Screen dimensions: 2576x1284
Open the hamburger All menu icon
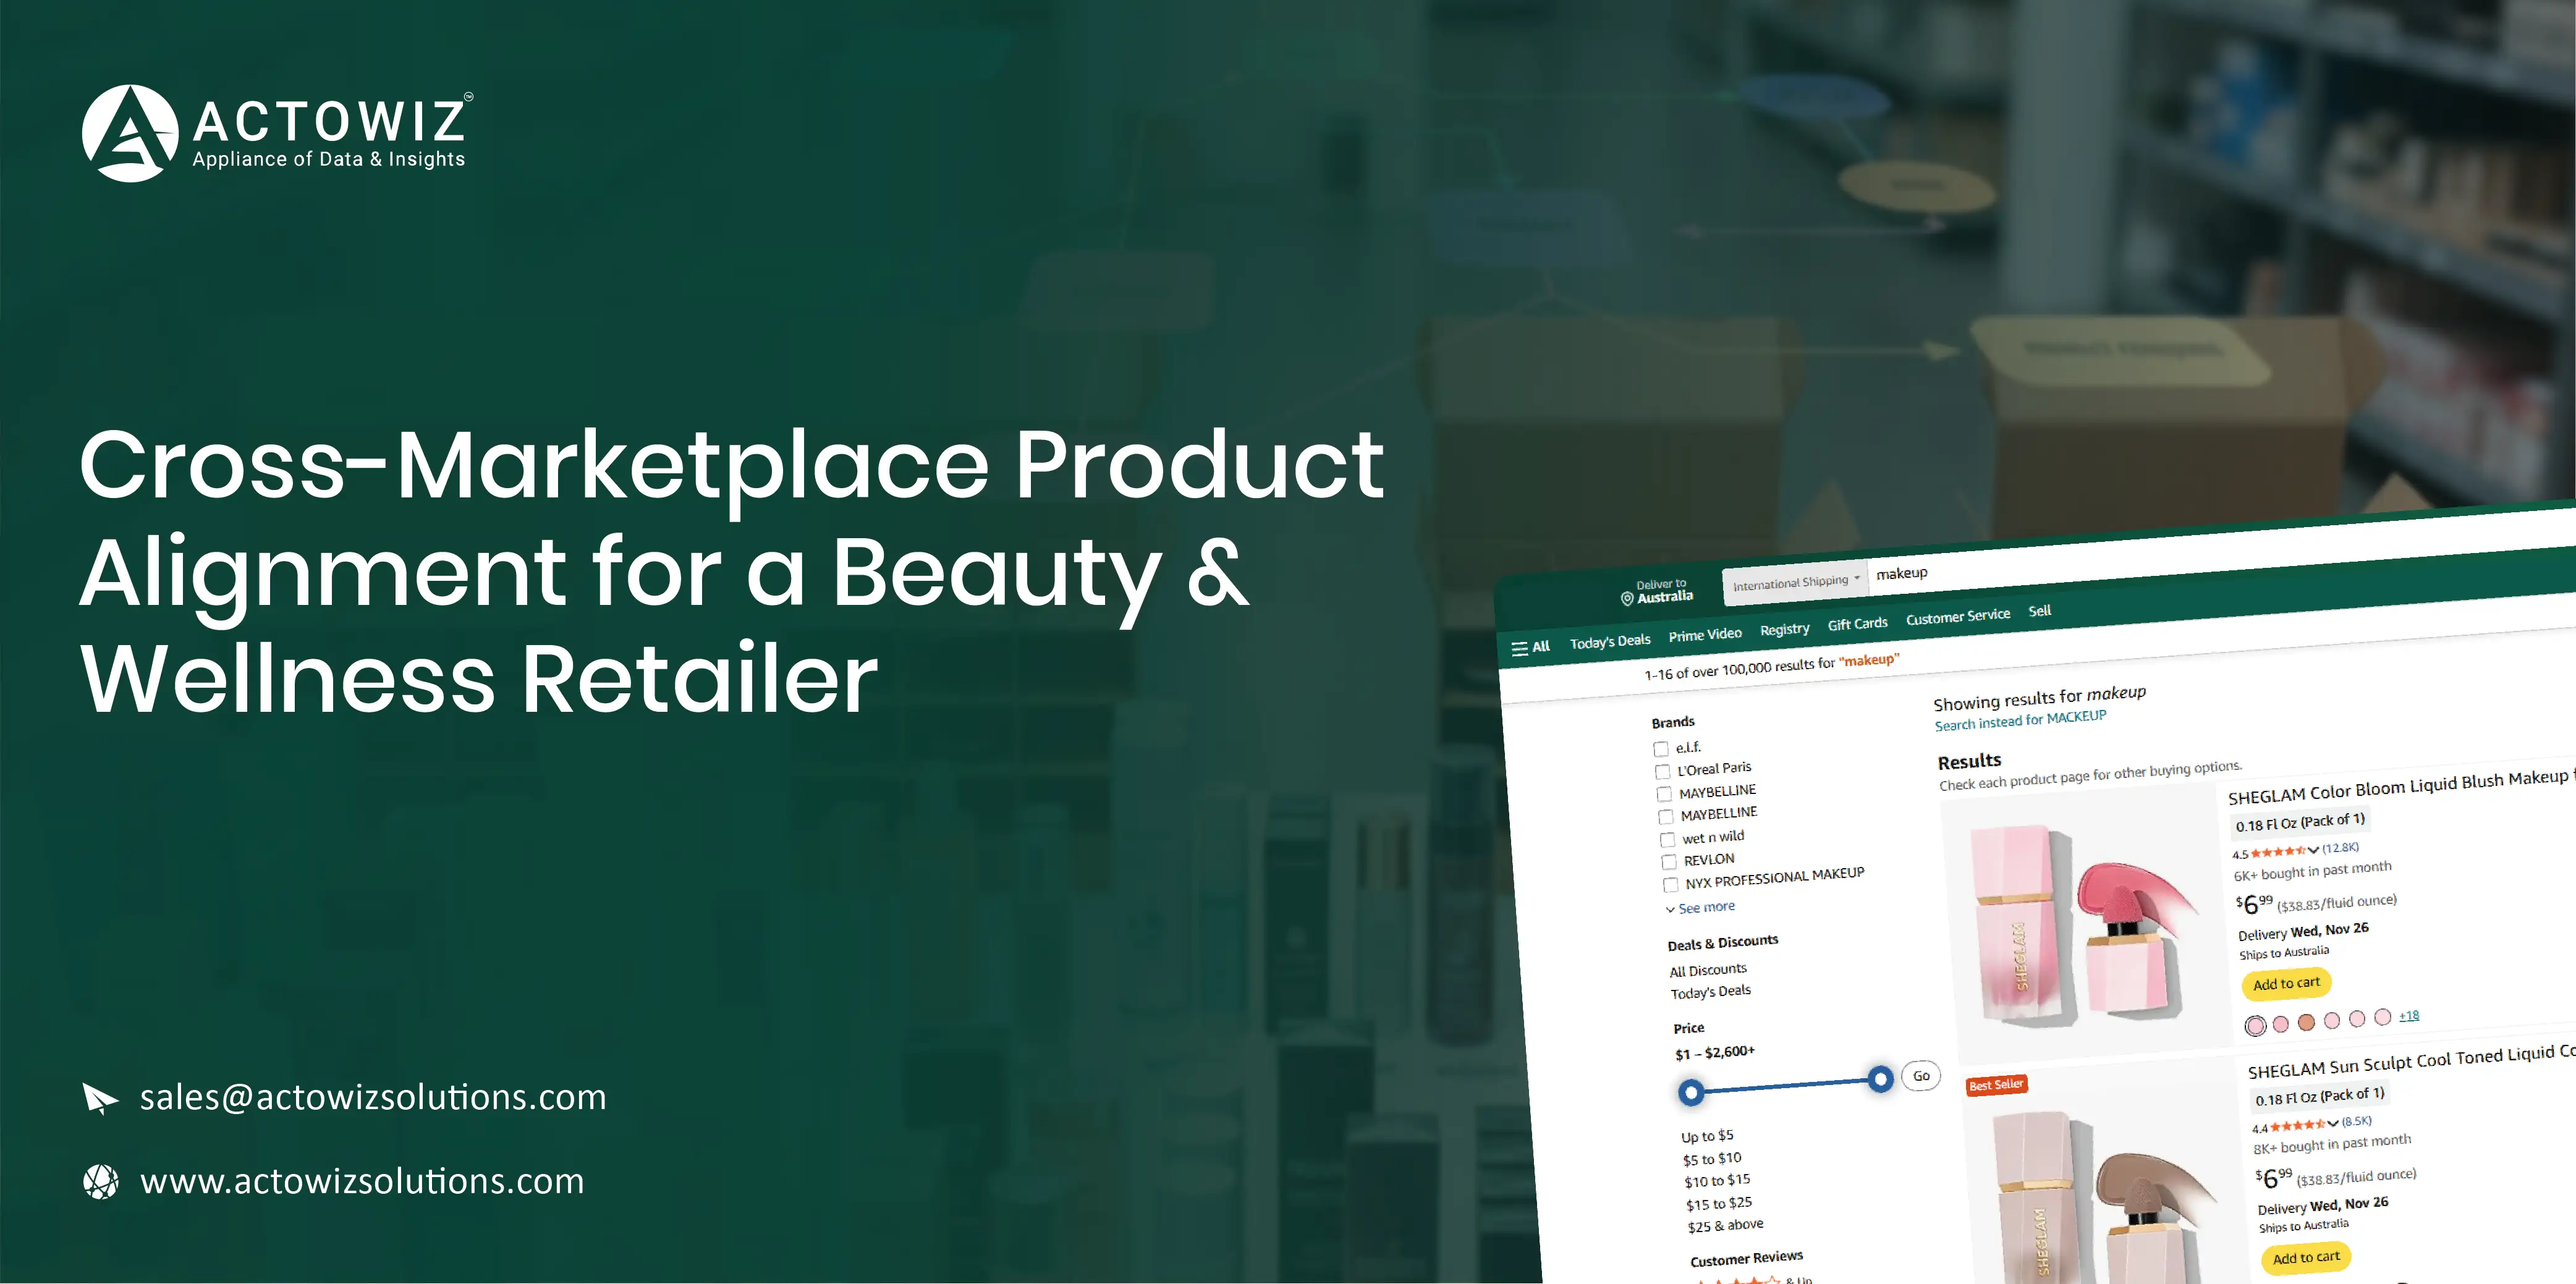1519,649
